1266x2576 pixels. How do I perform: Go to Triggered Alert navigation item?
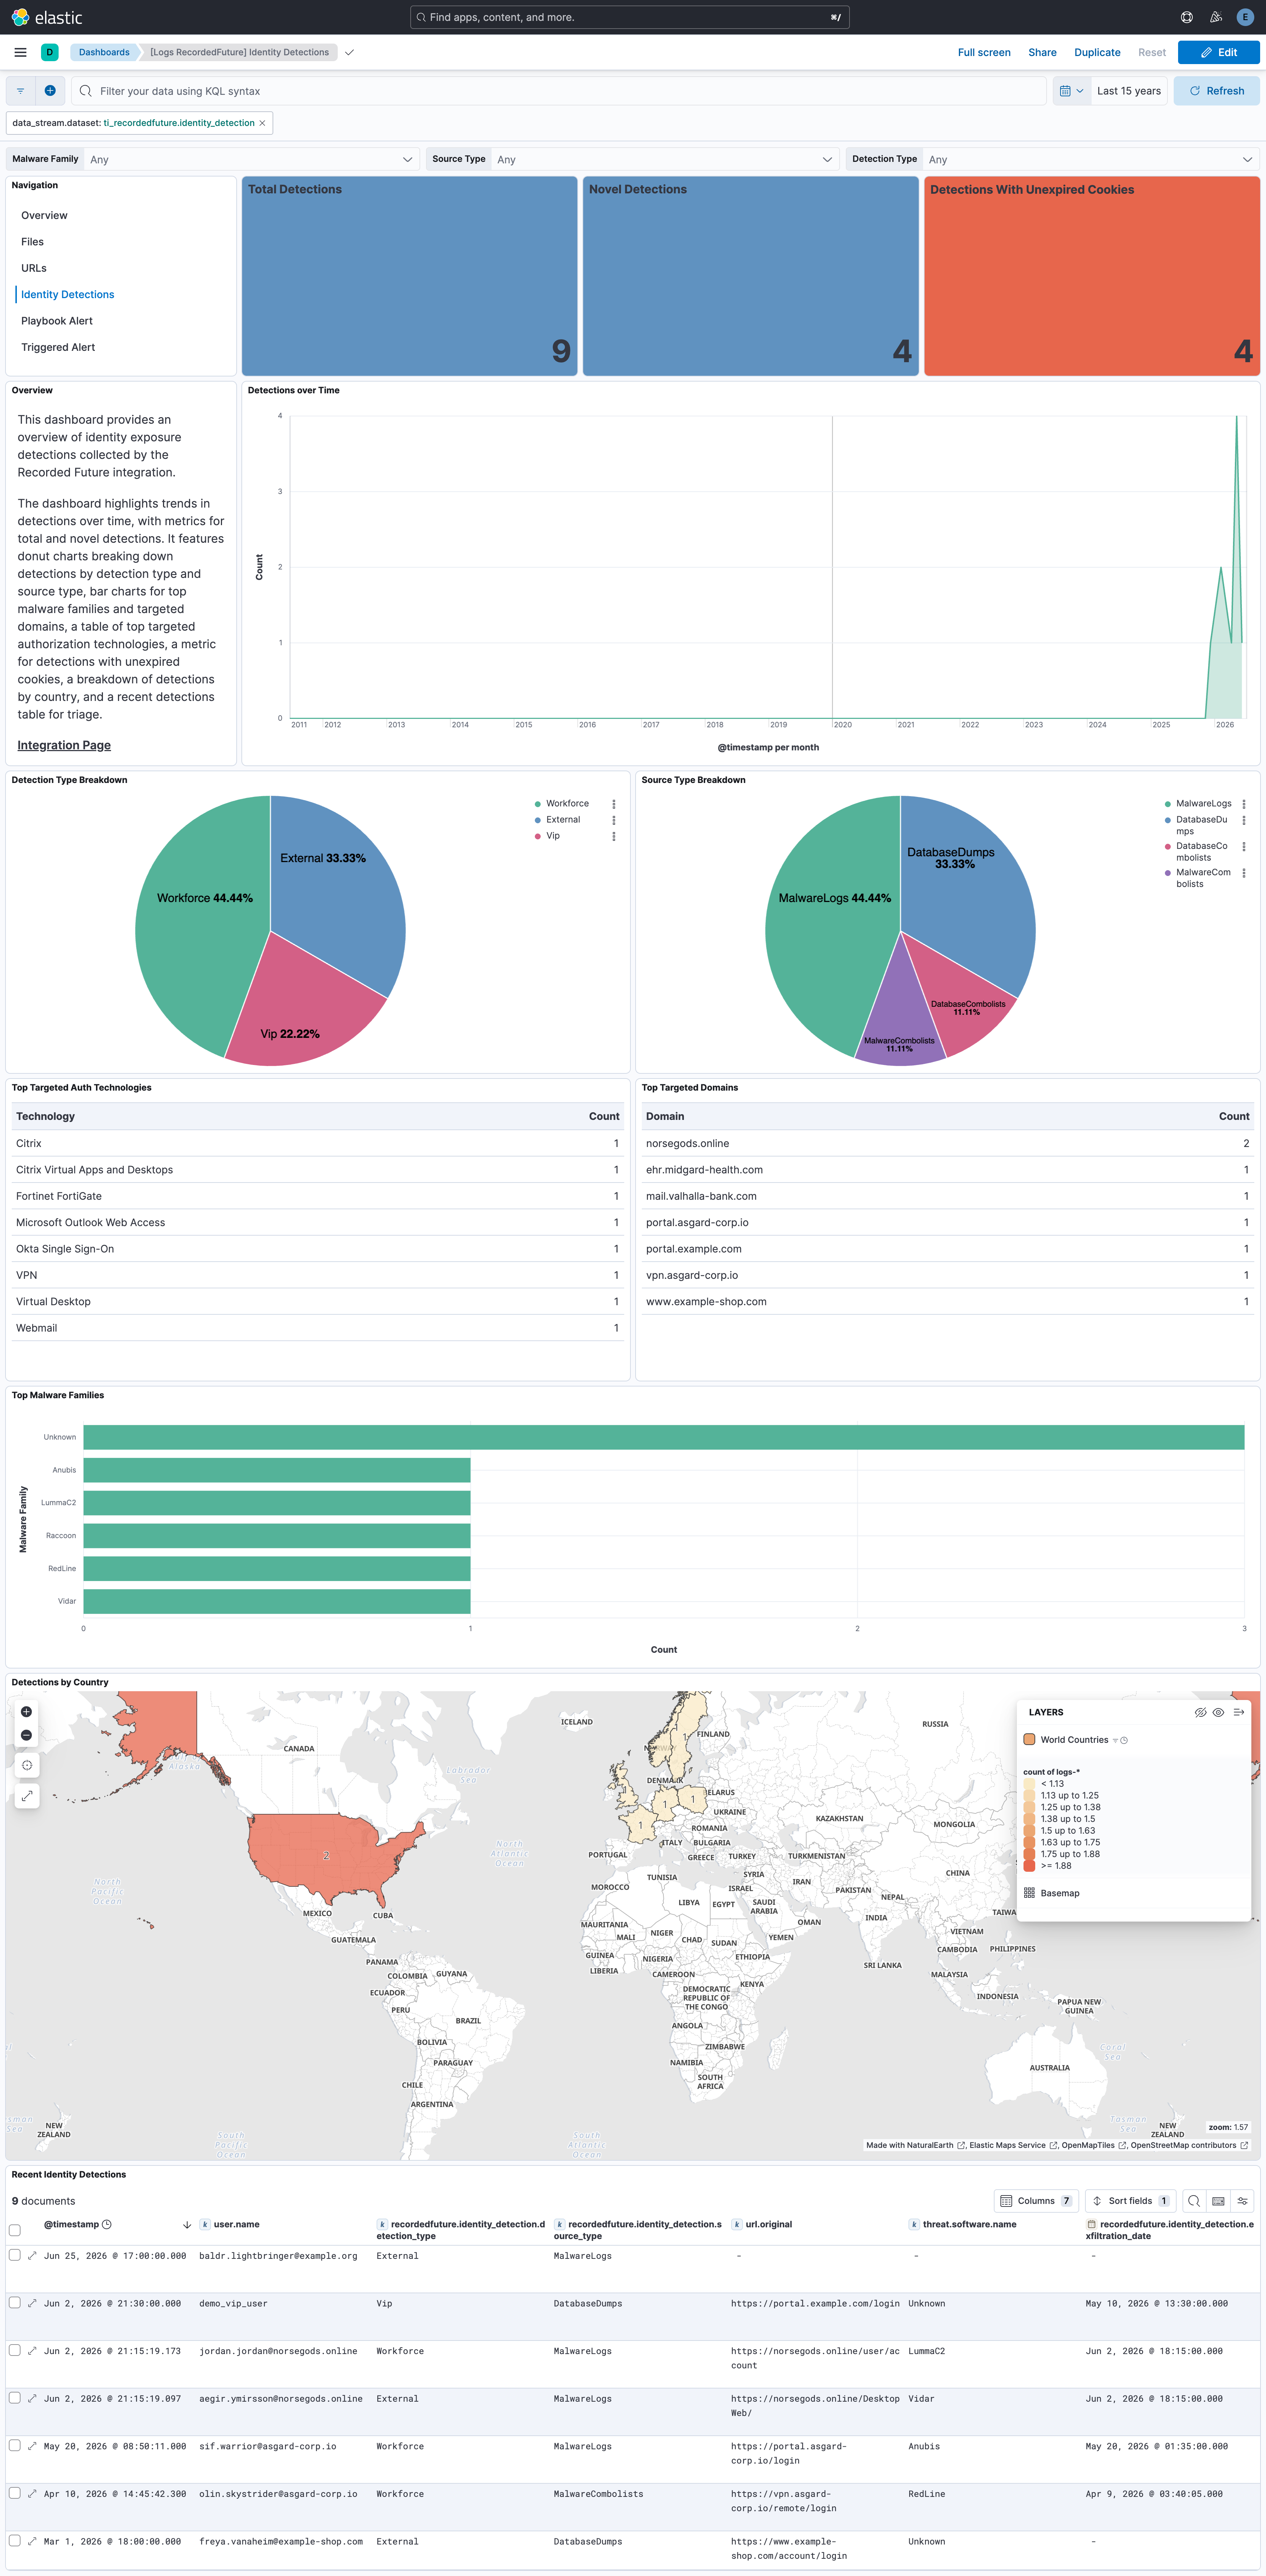58,347
